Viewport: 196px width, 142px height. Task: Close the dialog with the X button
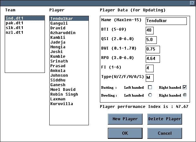point(192,3)
